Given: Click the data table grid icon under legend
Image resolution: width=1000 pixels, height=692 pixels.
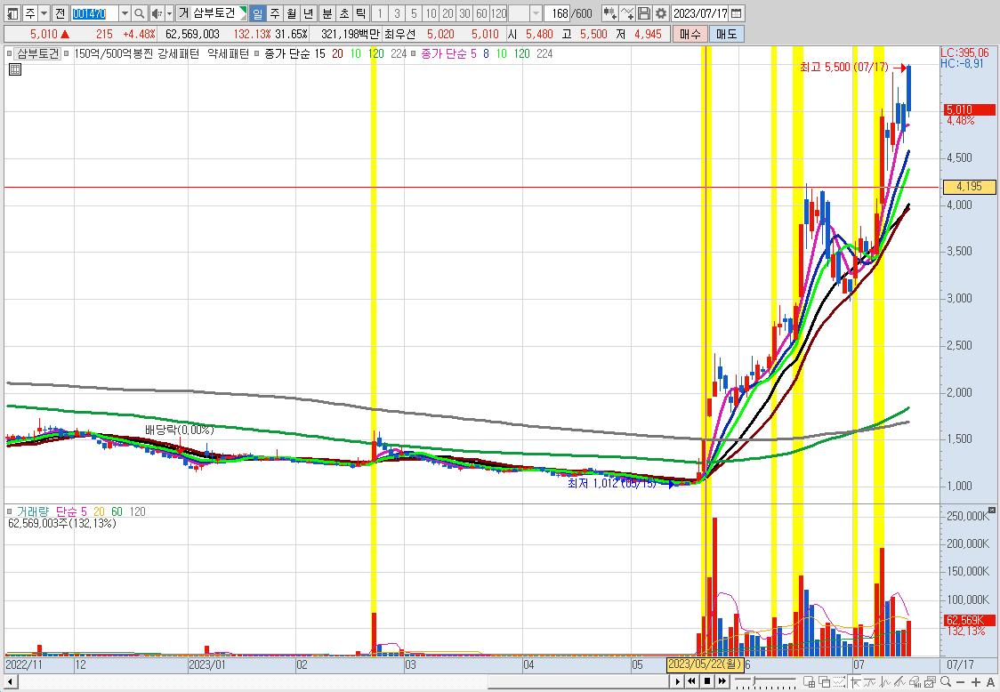Looking at the screenshot, I should pos(15,68).
